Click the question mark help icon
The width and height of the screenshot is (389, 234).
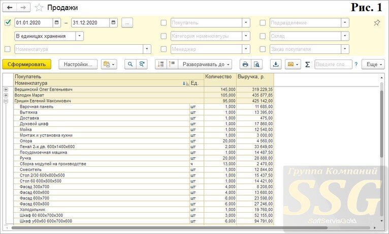pyautogui.click(x=356, y=64)
